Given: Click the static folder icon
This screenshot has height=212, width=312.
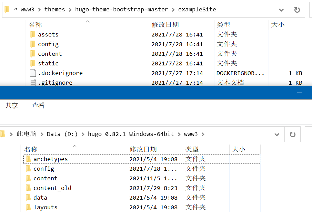Looking at the screenshot, I should (33, 63).
